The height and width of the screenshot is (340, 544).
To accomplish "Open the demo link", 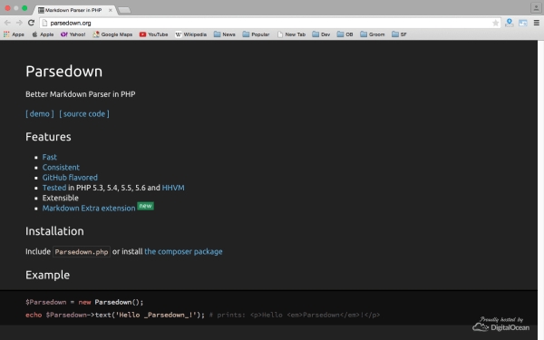I will point(40,114).
